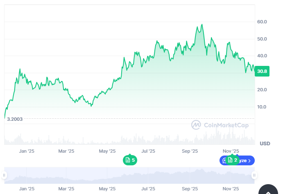Click the 60.0 label on the price axis
Image resolution: width=283 pixels, height=194 pixels.
[262, 22]
